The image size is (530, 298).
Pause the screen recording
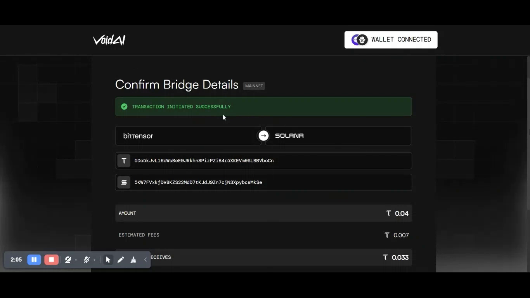tap(34, 260)
